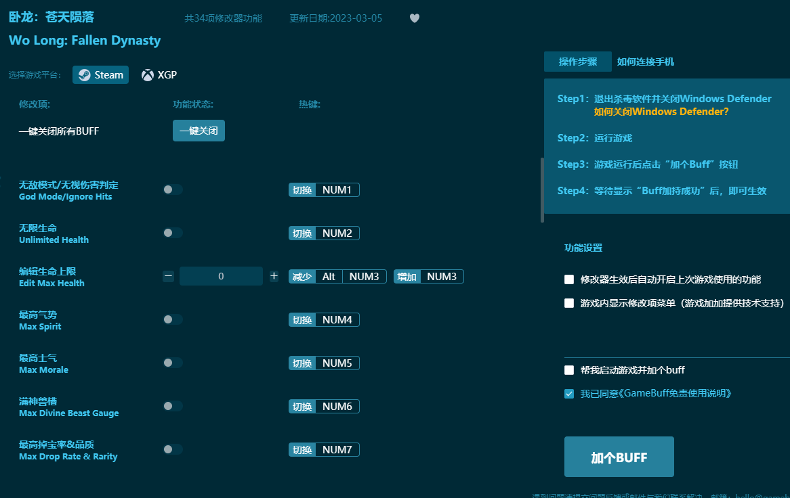Click the Wo Long: Fallen Dynasty title
The image size is (790, 498).
(x=85, y=40)
